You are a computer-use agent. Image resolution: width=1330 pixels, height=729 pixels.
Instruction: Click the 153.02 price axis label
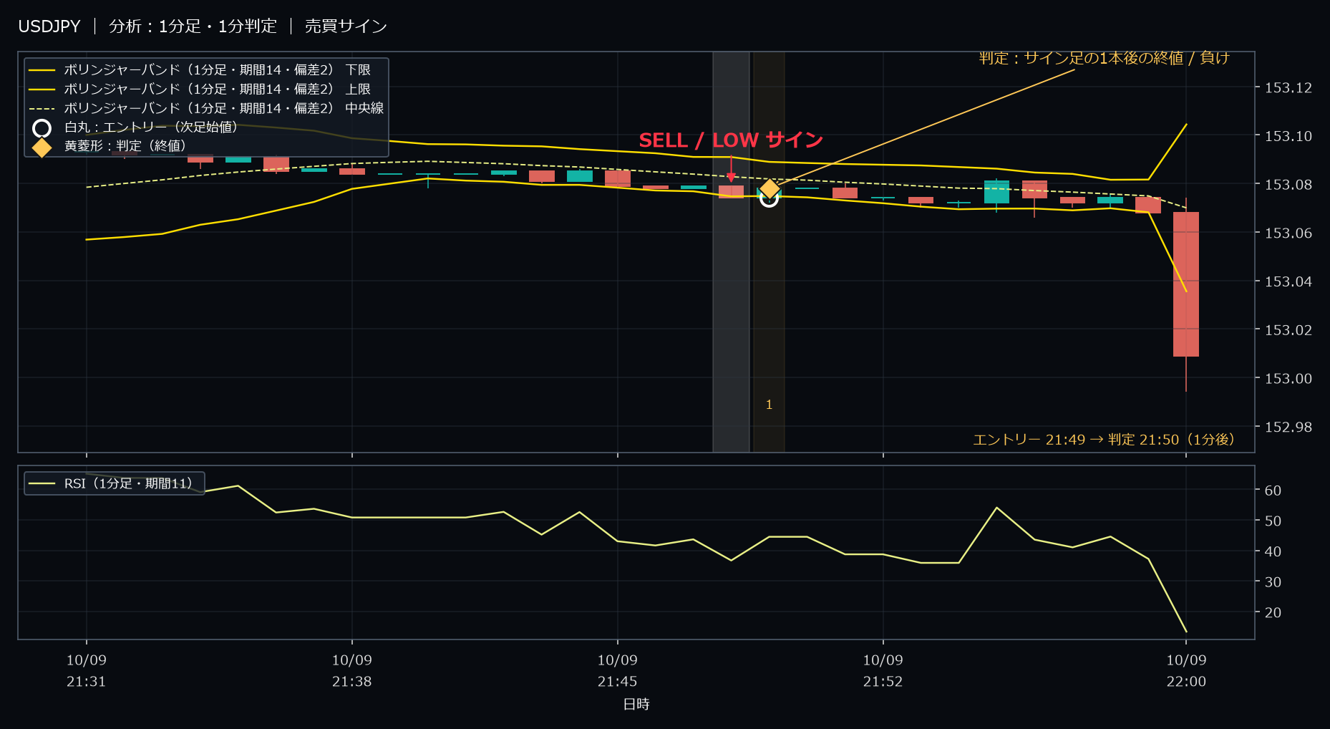(1288, 330)
